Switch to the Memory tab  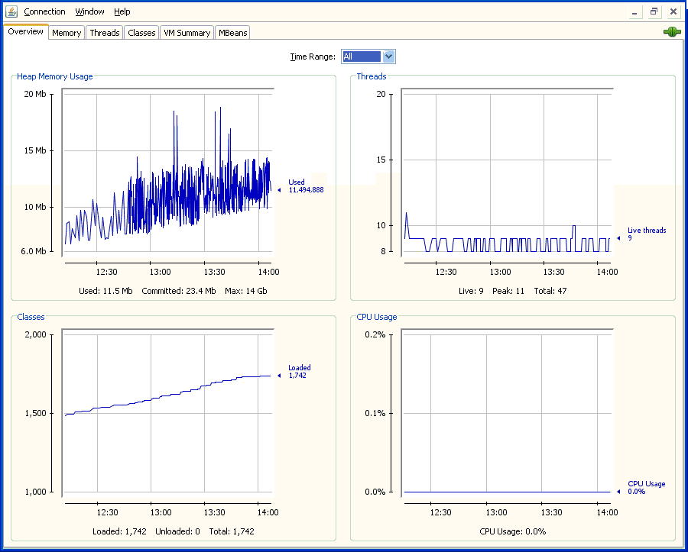[67, 33]
